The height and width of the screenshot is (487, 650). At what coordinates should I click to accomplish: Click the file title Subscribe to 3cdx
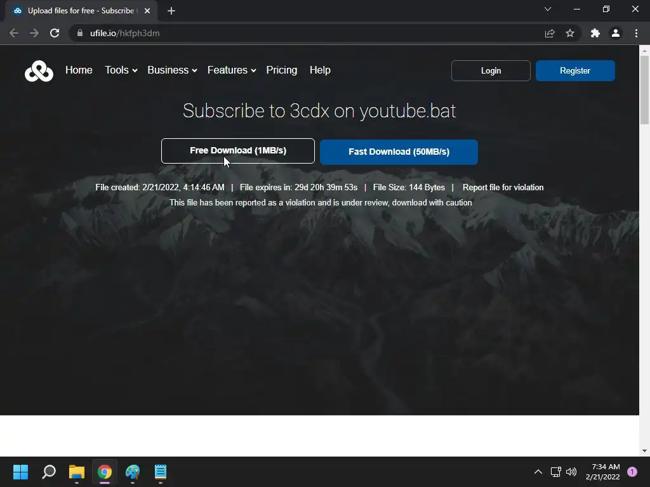tap(319, 110)
